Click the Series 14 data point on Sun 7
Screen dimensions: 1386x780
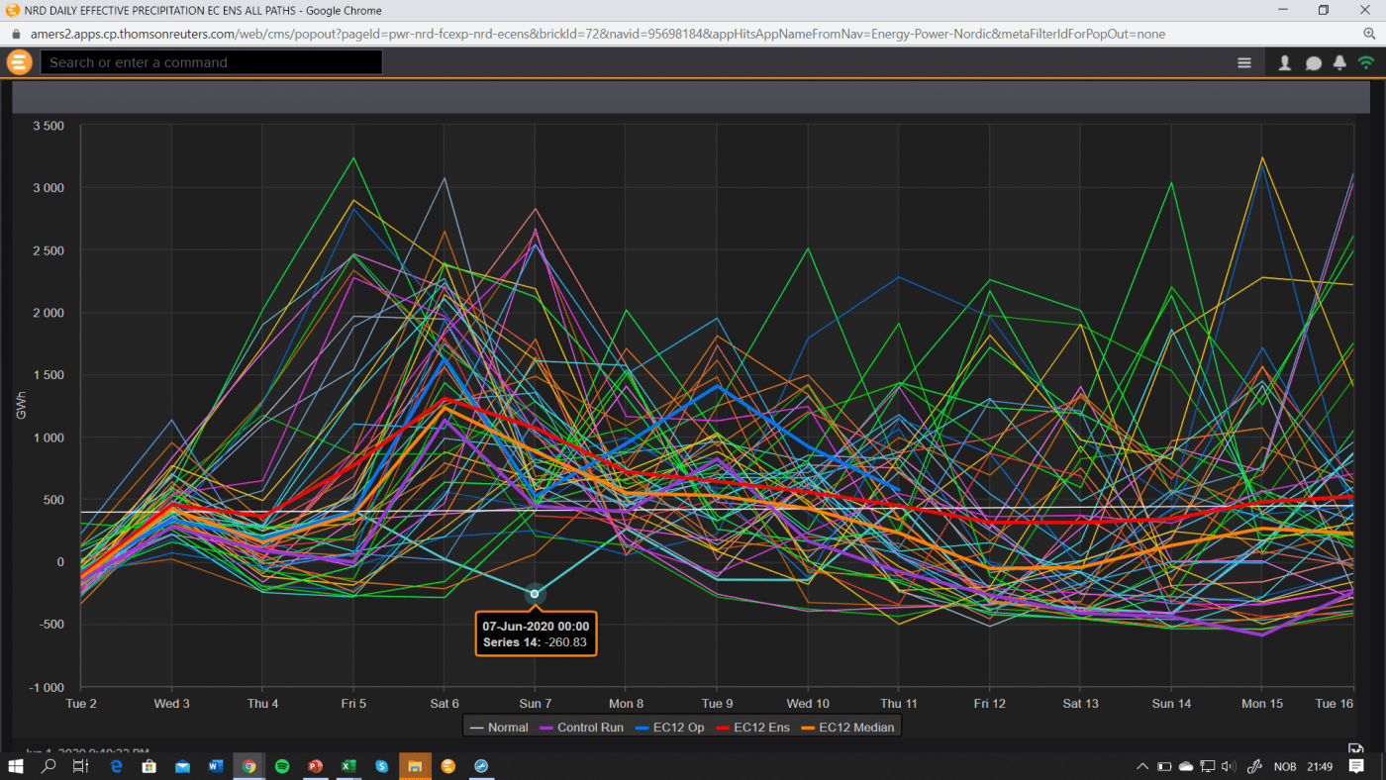tap(535, 594)
